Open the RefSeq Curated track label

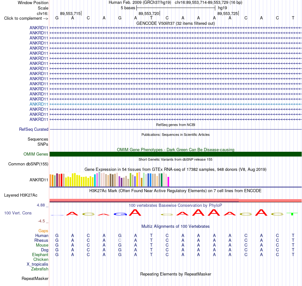pos(33,129)
